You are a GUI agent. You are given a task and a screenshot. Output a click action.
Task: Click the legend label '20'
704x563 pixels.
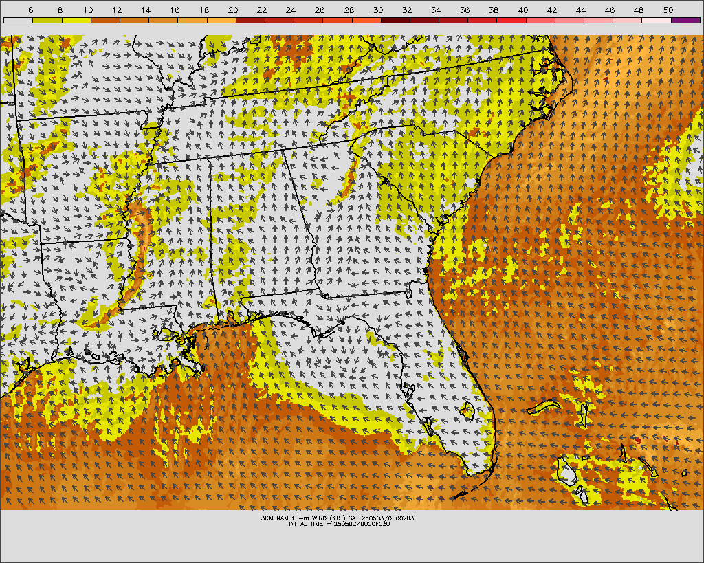click(233, 10)
